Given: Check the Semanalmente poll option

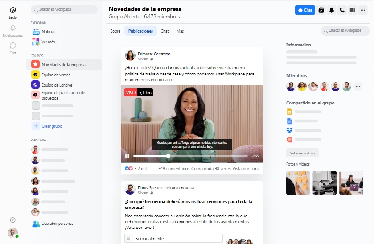Looking at the screenshot, I should point(129,238).
